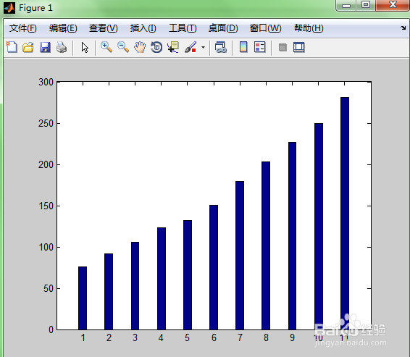This screenshot has width=410, height=357.
Task: Click the tallest bar at position 11
Action: coord(345,214)
